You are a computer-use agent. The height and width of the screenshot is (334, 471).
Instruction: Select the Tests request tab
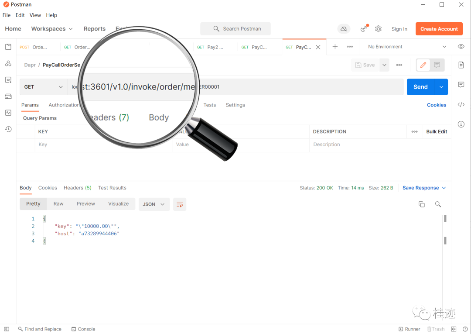point(210,105)
